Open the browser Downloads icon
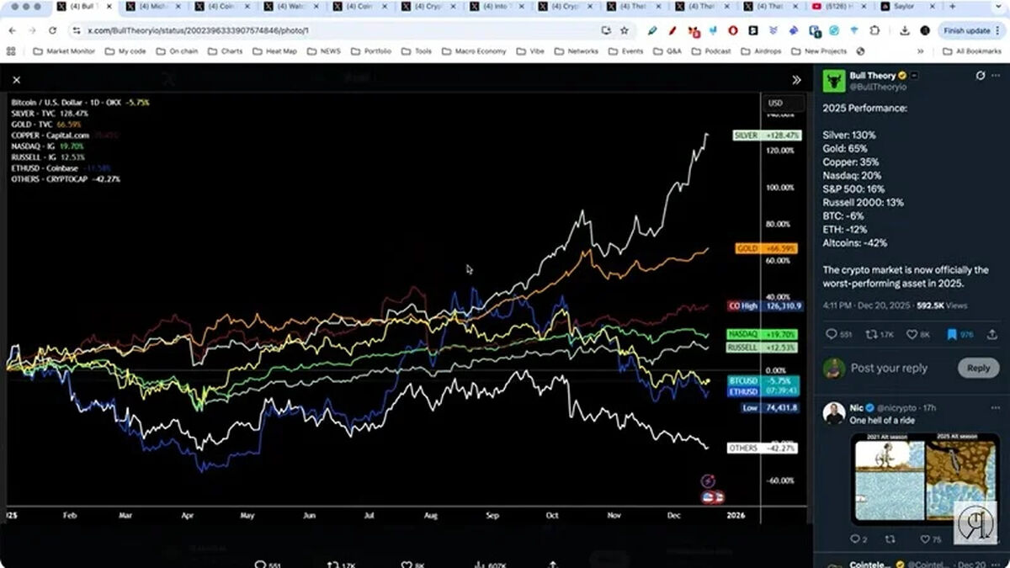 904,30
